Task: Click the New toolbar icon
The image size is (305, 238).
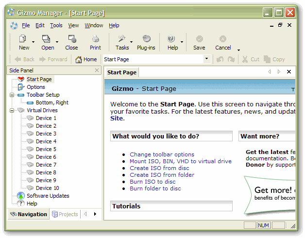Action: [23, 39]
